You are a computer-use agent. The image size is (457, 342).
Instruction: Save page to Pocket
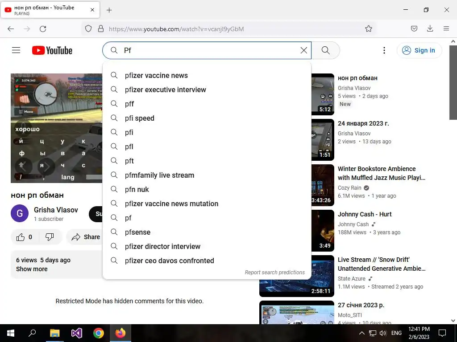coord(414,29)
